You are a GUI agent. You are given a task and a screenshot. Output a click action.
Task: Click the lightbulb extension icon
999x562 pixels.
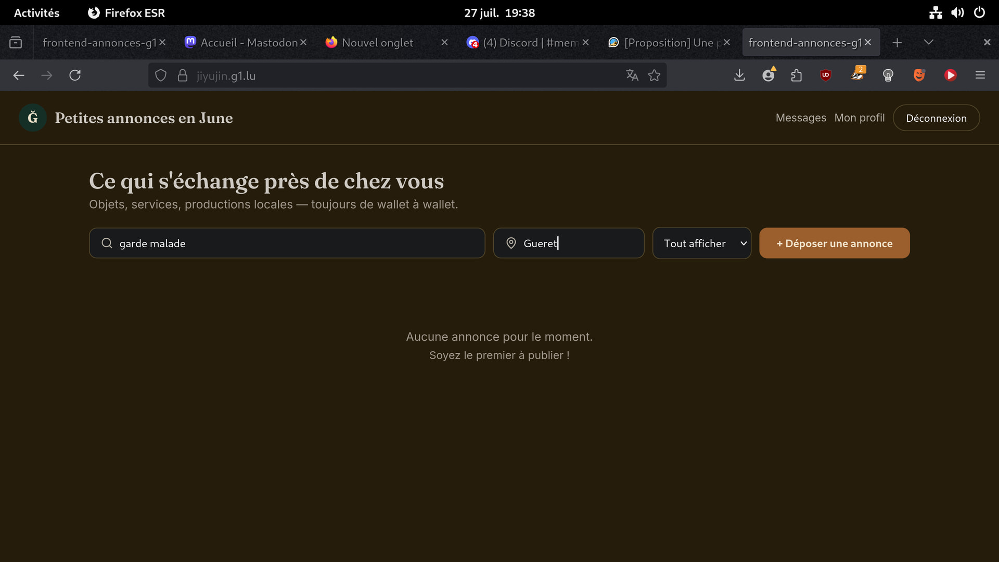888,75
